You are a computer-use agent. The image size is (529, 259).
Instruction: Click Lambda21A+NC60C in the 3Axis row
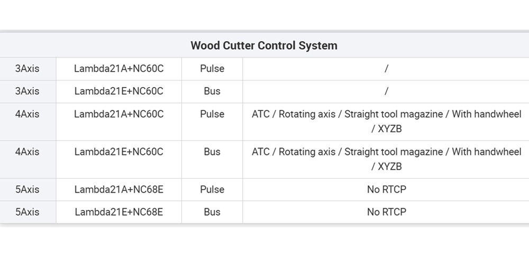point(118,69)
